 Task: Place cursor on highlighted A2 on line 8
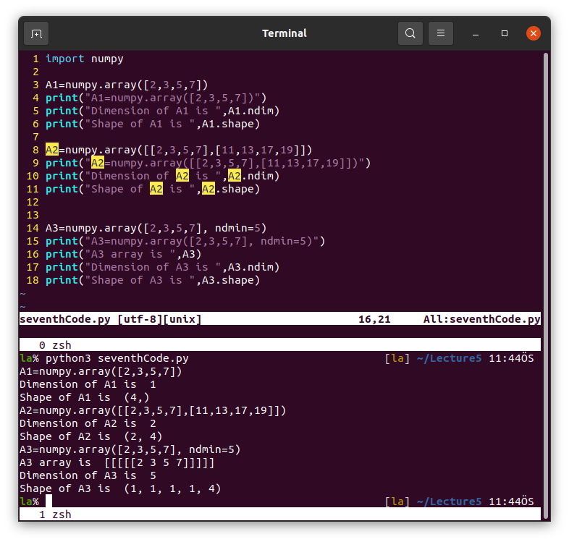[52, 150]
